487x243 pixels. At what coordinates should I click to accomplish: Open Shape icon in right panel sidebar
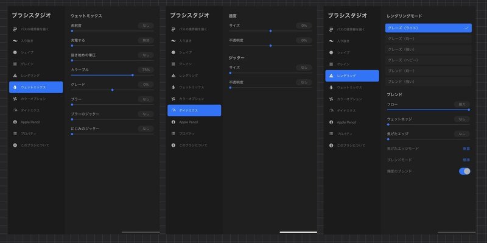point(331,52)
